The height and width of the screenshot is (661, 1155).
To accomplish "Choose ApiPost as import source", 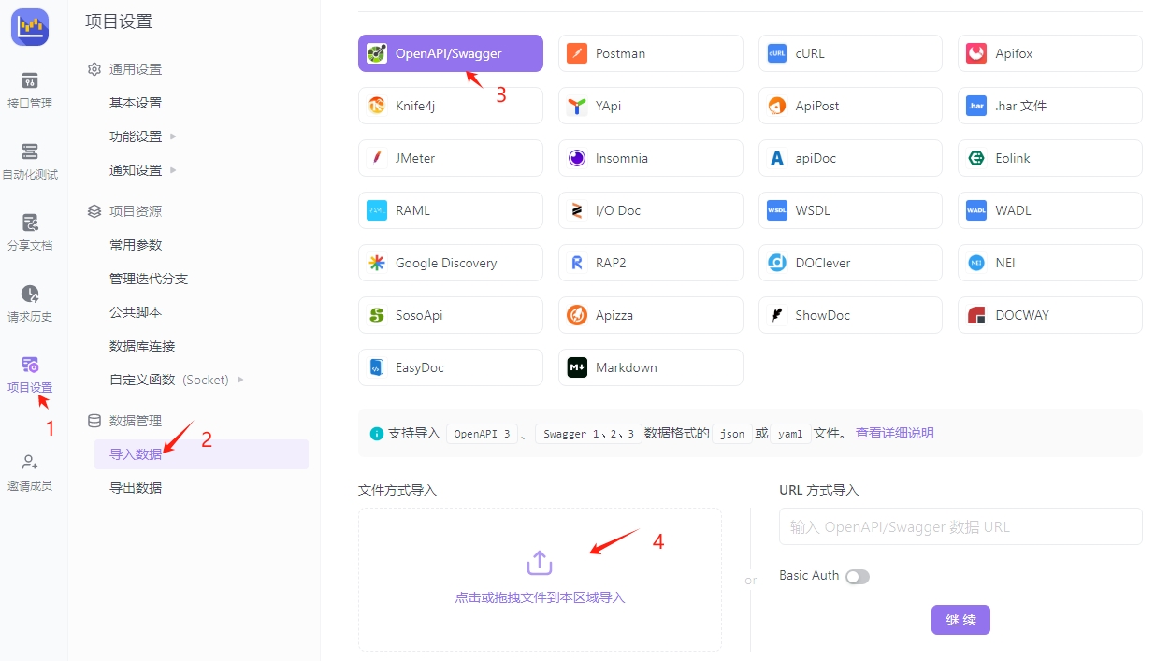I will tap(851, 106).
